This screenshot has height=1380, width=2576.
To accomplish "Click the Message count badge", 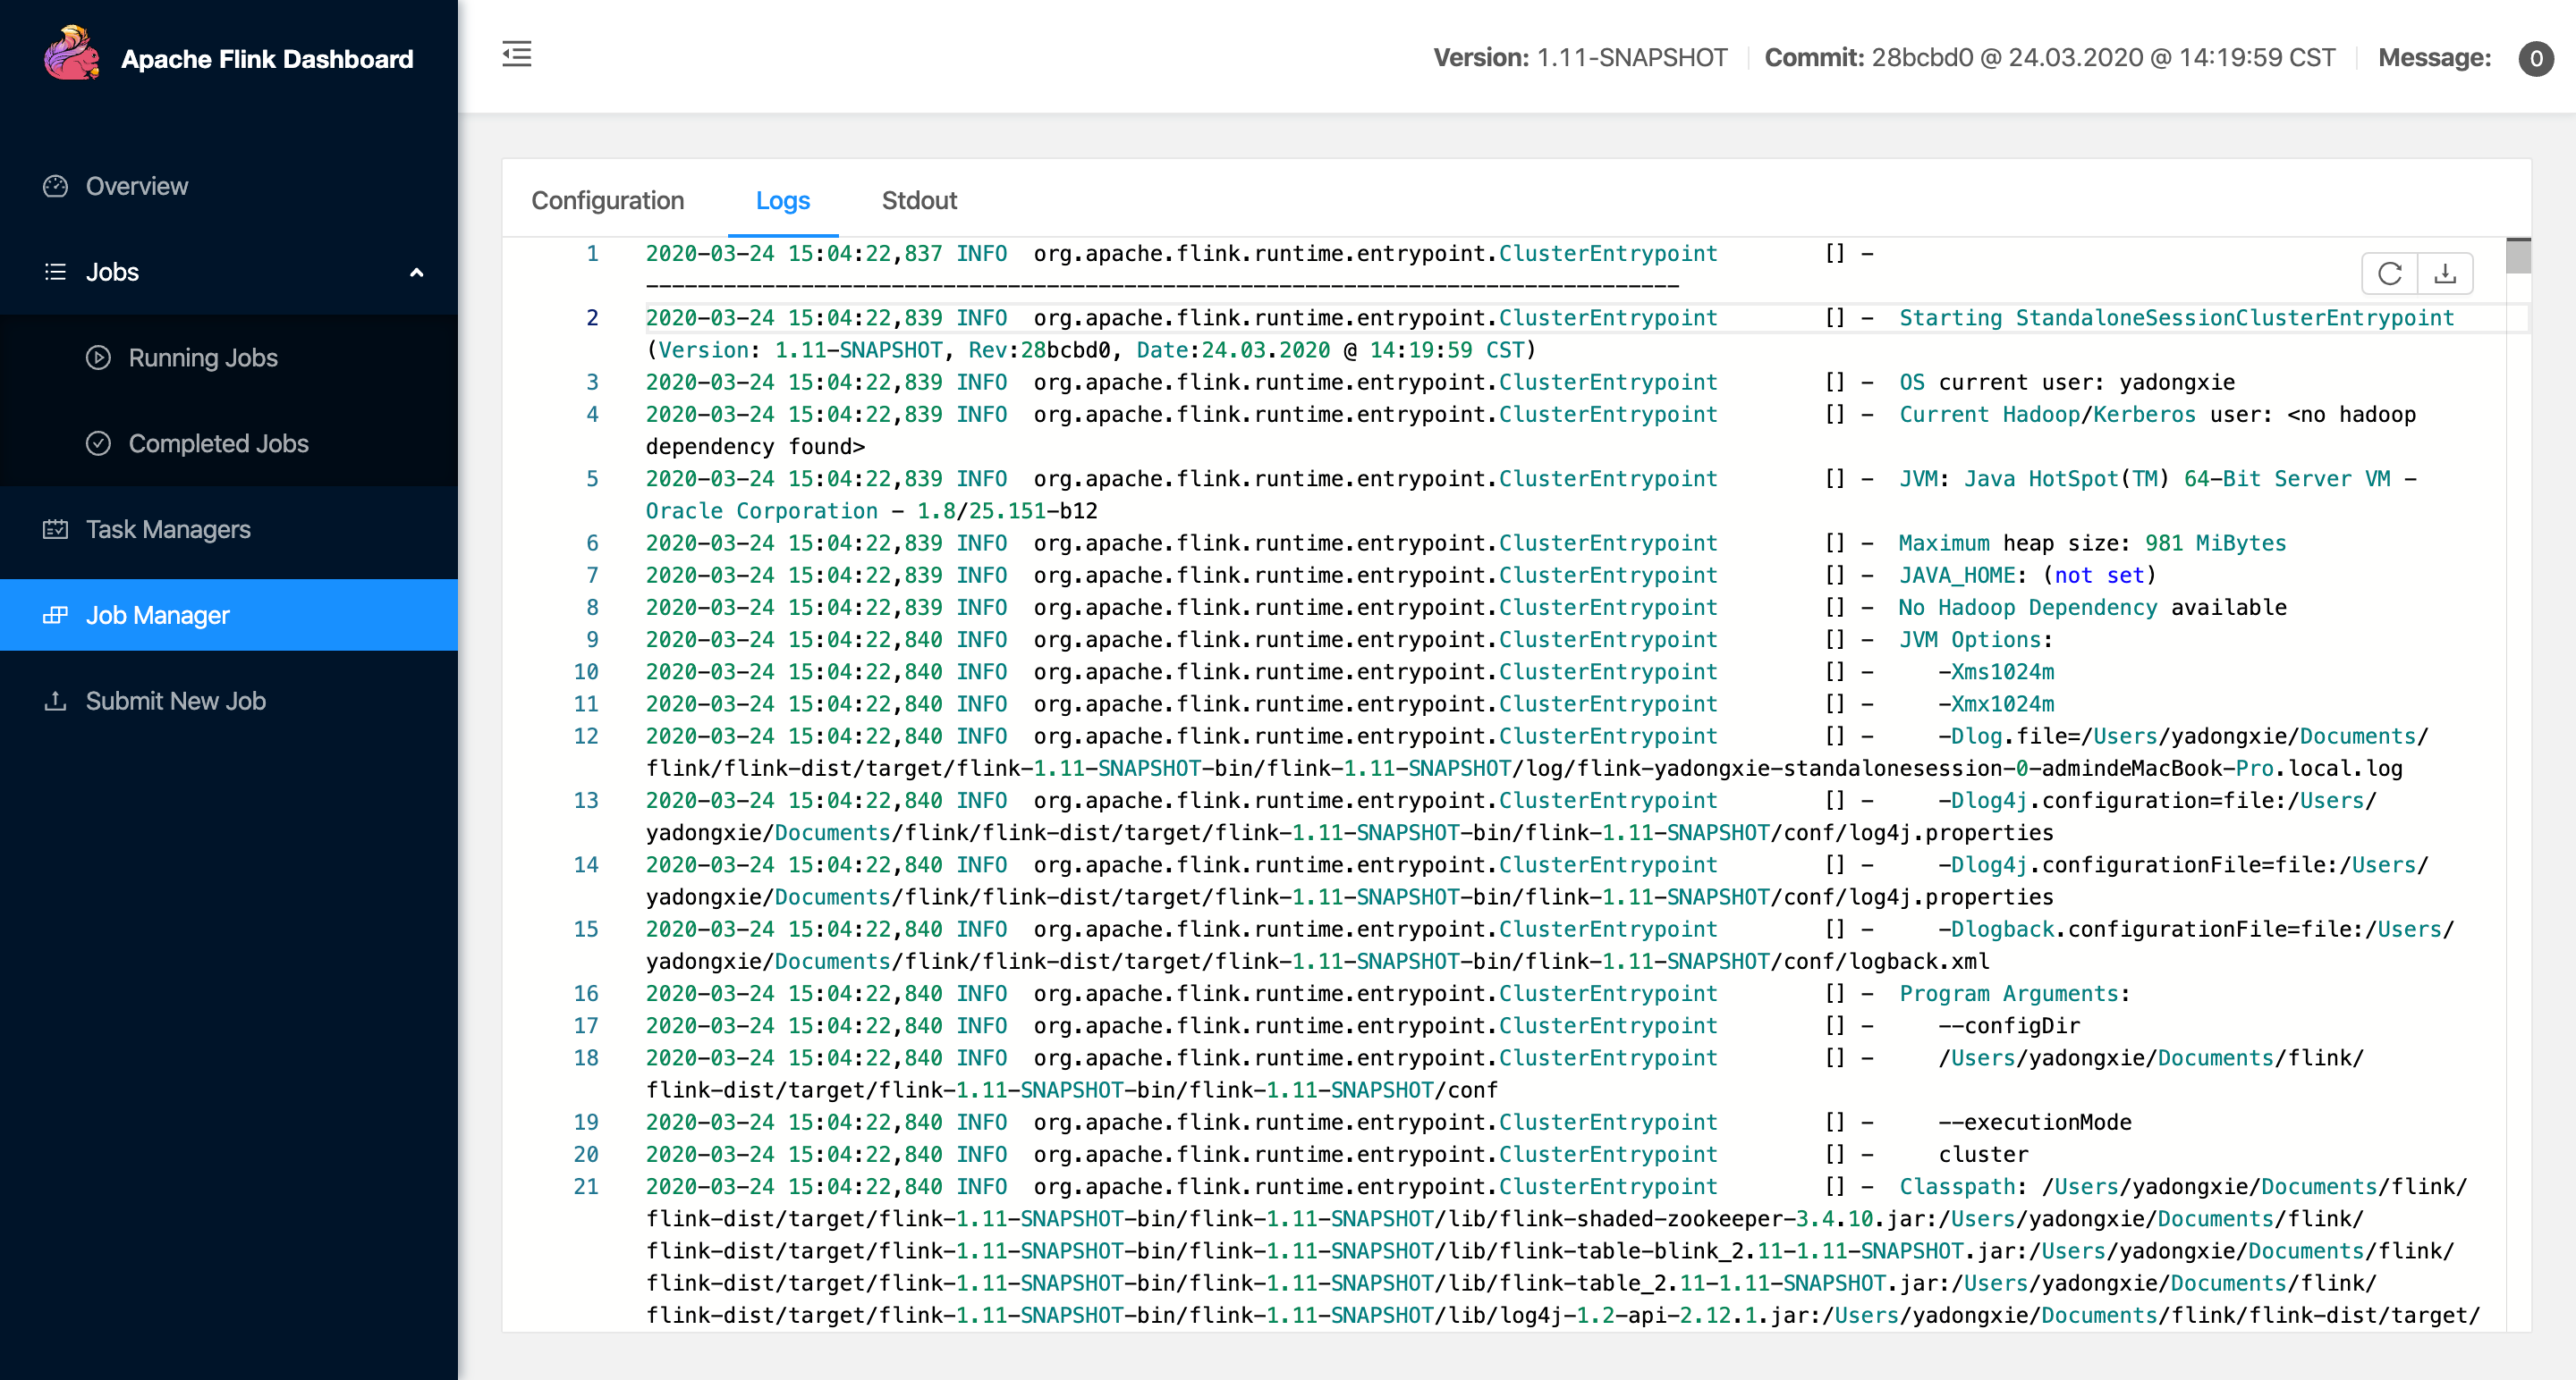I will [2535, 58].
